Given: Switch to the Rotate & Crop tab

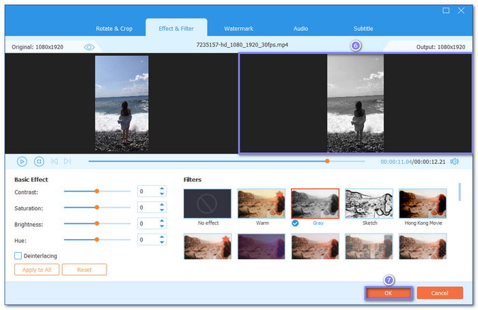Looking at the screenshot, I should click(x=114, y=29).
